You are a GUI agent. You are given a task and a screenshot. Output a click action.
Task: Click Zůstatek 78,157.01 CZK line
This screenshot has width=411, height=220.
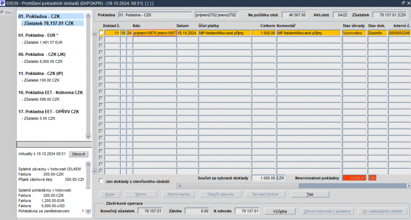pos(49,23)
